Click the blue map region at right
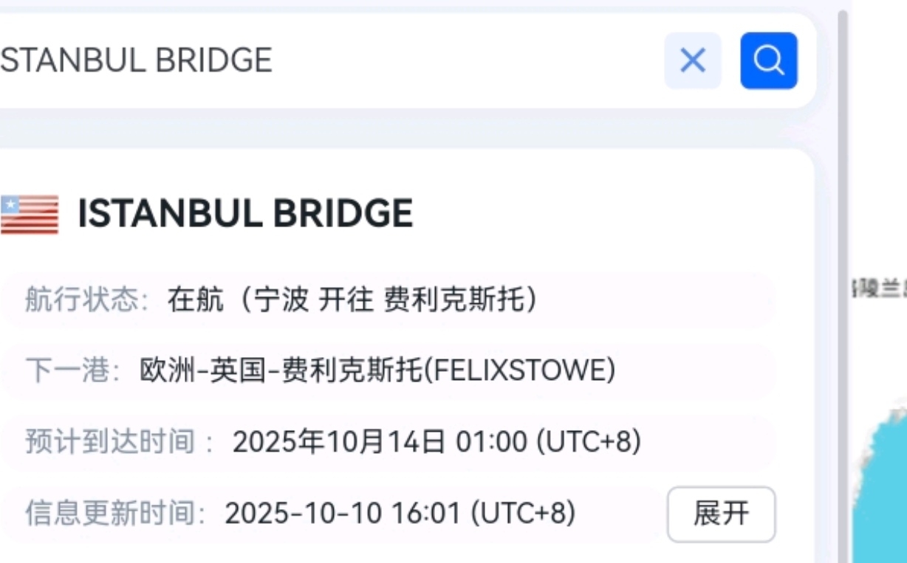This screenshot has height=563, width=907. 883,480
